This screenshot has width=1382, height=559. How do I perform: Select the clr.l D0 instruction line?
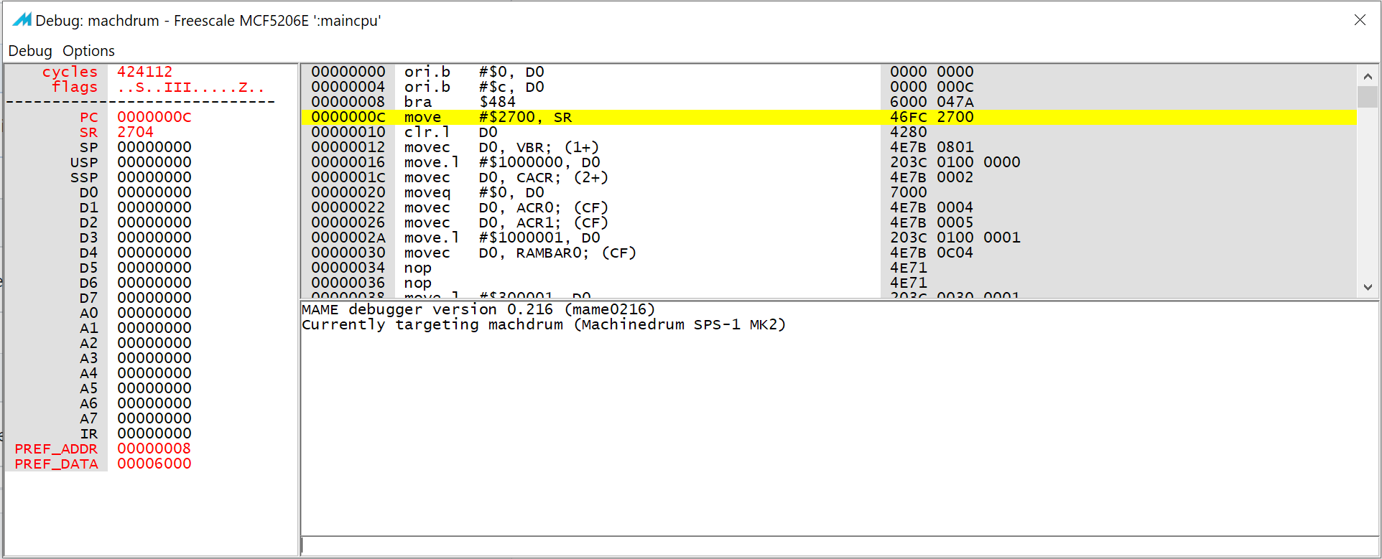[829, 132]
